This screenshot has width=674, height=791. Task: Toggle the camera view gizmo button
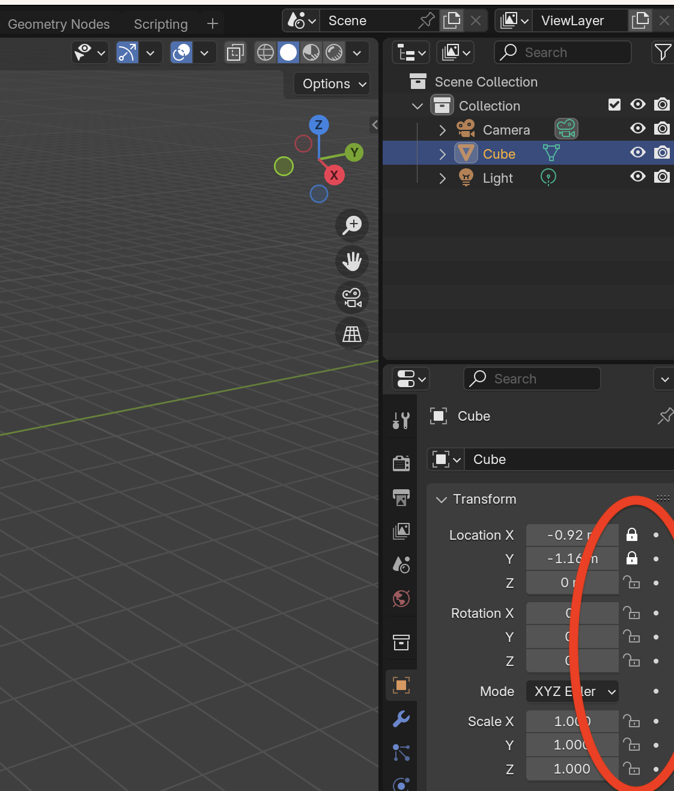[352, 297]
